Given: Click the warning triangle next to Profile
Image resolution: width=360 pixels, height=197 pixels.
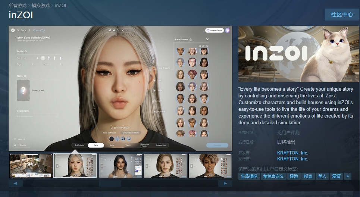Looking at the screenshot, I should tap(26, 51).
